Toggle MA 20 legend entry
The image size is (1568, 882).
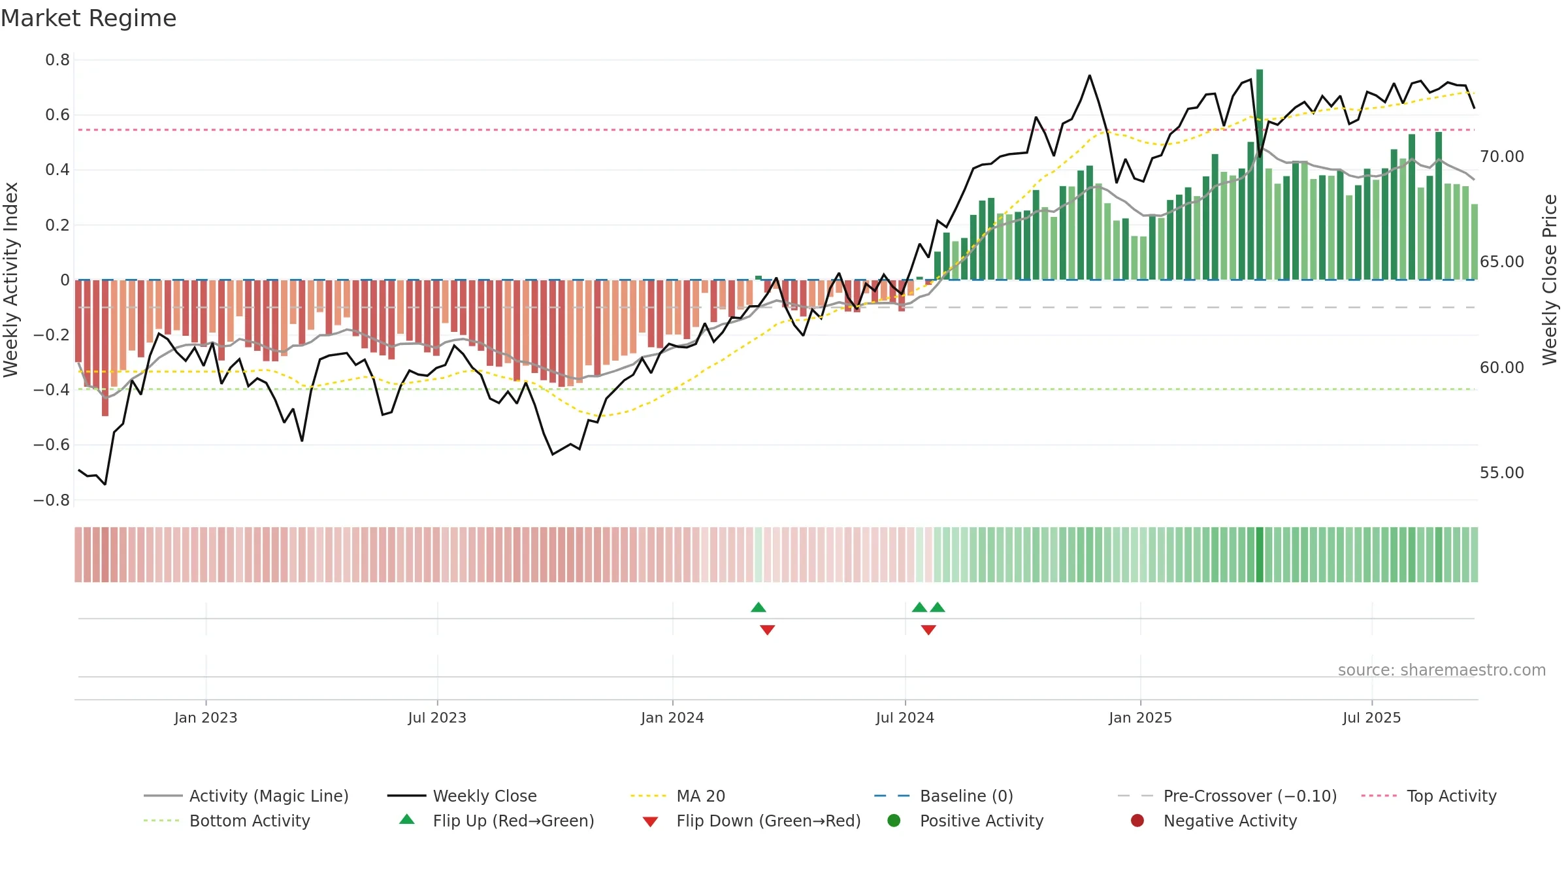coord(678,796)
